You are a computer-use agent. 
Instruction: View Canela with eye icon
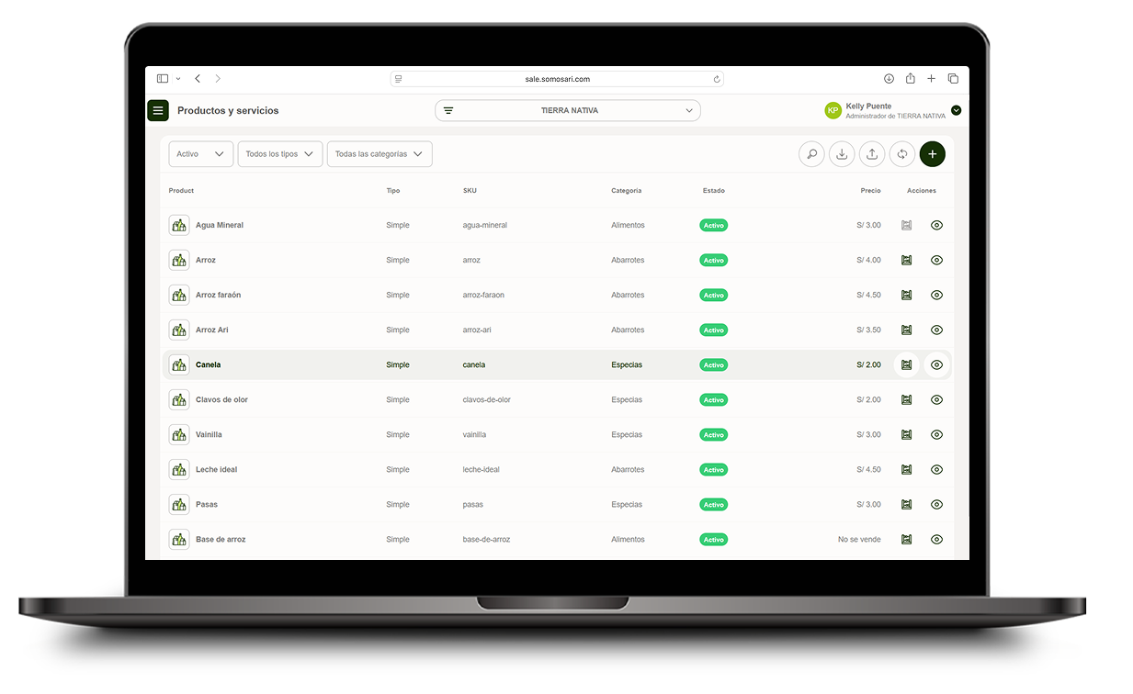pyautogui.click(x=936, y=364)
